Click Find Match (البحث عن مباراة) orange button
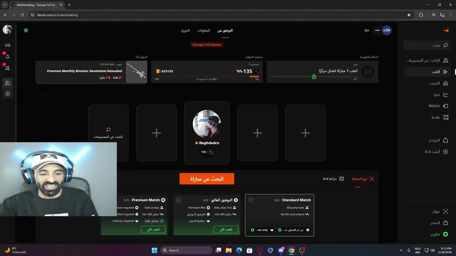 tap(207, 179)
